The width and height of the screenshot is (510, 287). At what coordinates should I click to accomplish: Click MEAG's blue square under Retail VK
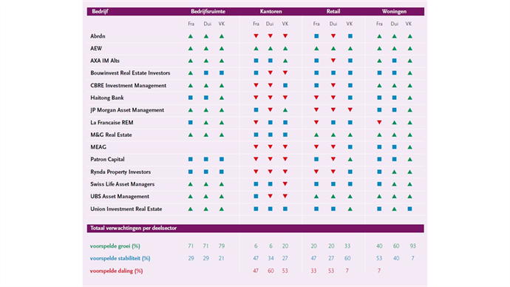tap(350, 147)
